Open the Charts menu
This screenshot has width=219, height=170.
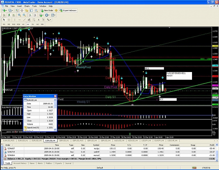tap(27, 6)
